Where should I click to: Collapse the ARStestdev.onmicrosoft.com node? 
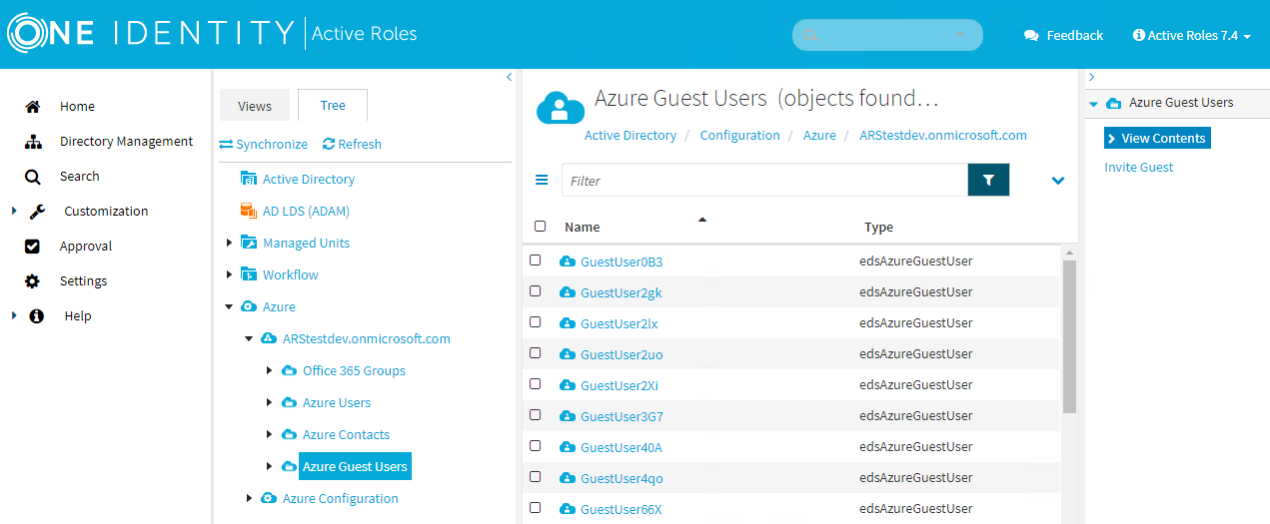coord(249,338)
